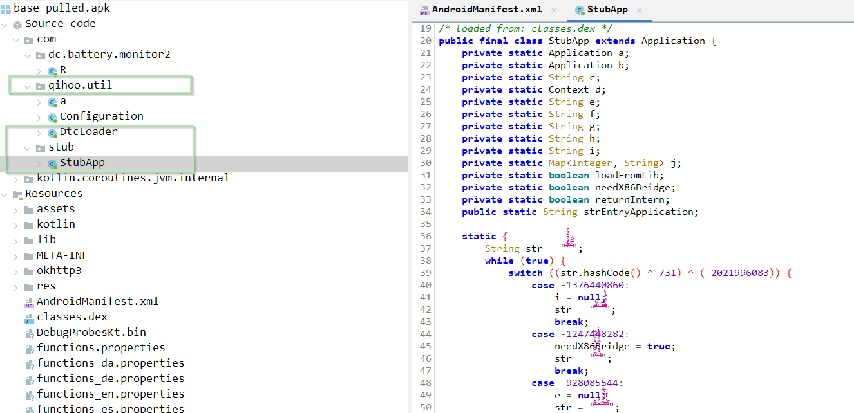Click the stub package folder icon
This screenshot has width=854, height=413.
tap(41, 148)
